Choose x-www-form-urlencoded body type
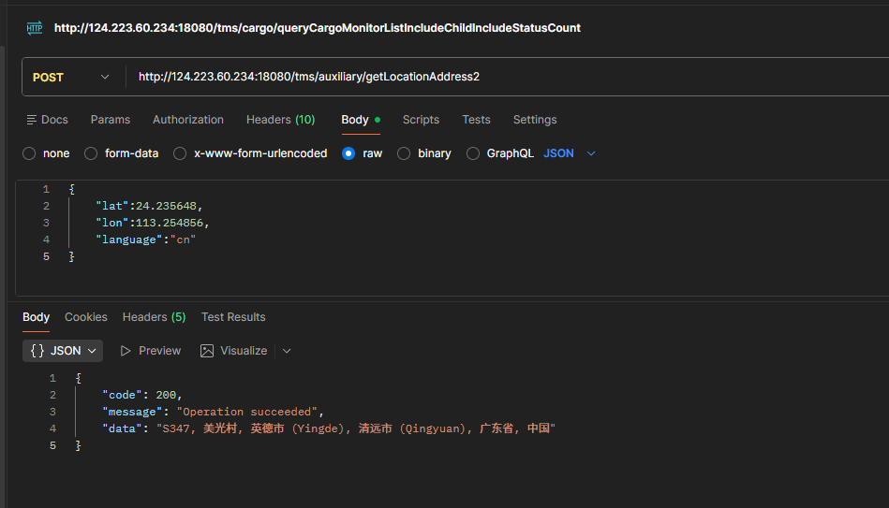Screen dimensions: 889x508 coord(180,153)
